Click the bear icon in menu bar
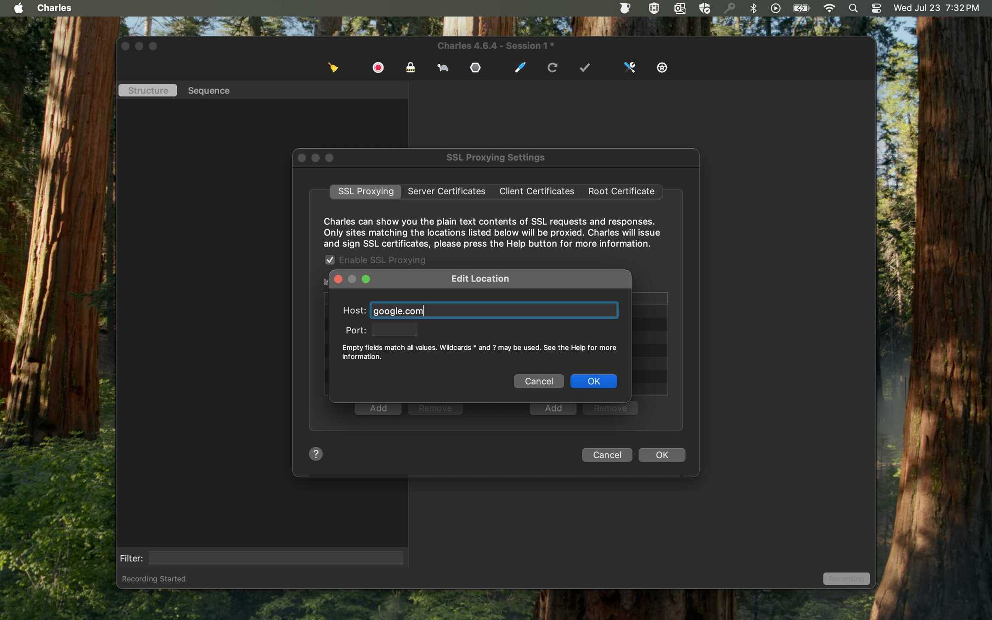The image size is (992, 620). tap(625, 8)
